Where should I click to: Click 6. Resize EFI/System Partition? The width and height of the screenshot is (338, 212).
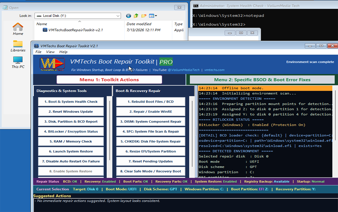151,151
